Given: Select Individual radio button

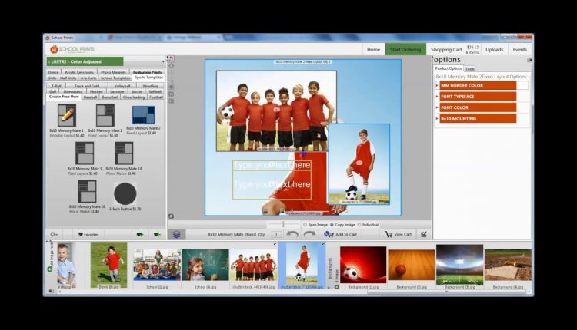Looking at the screenshot, I should [x=359, y=225].
